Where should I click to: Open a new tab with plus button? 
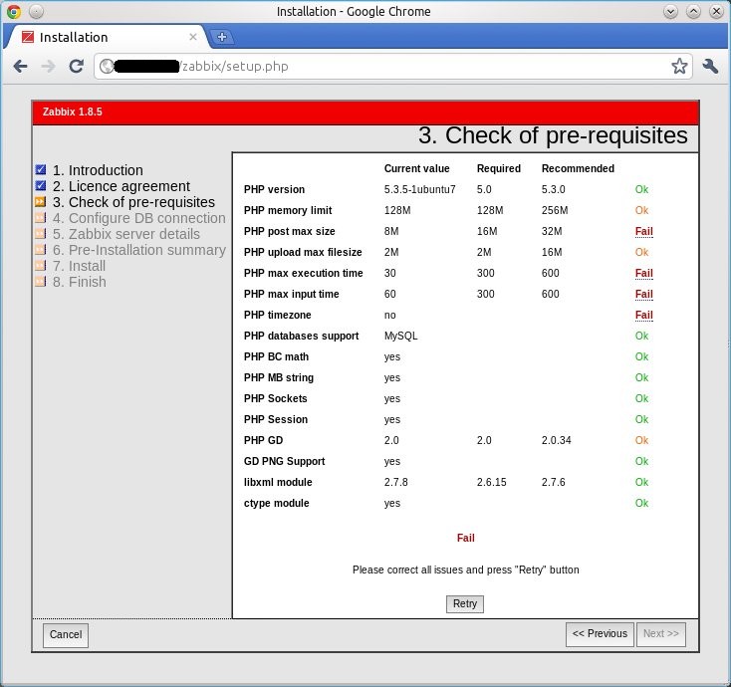click(222, 37)
